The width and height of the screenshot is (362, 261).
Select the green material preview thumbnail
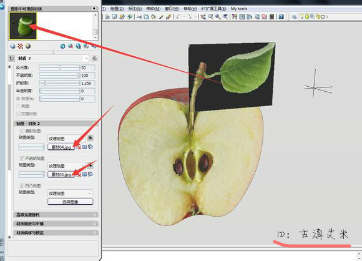(x=23, y=26)
